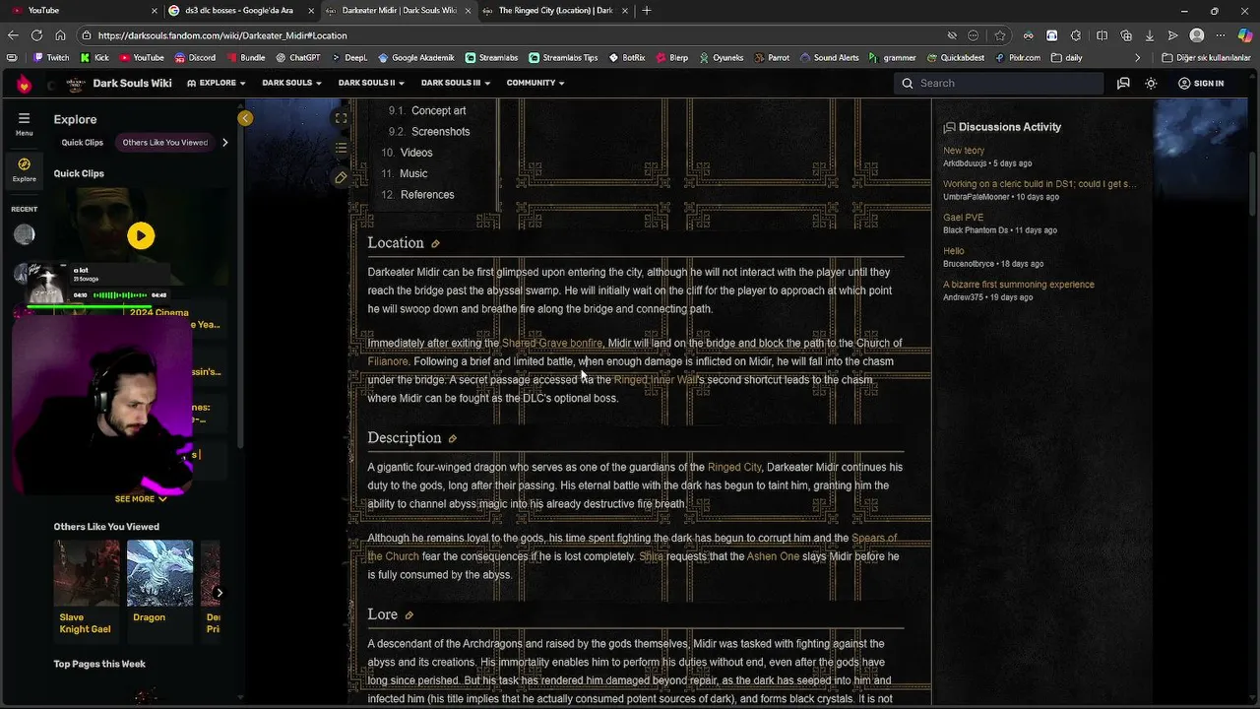Expand the DARK SOULS III dropdown
This screenshot has width=1260, height=709.
(x=456, y=83)
